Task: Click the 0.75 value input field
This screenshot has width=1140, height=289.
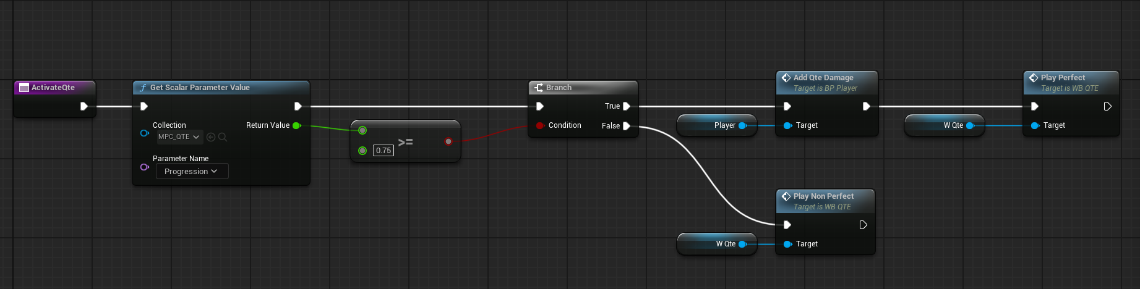Action: point(384,151)
